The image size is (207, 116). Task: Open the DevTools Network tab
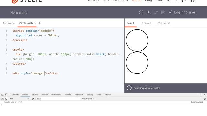(x=45, y=95)
